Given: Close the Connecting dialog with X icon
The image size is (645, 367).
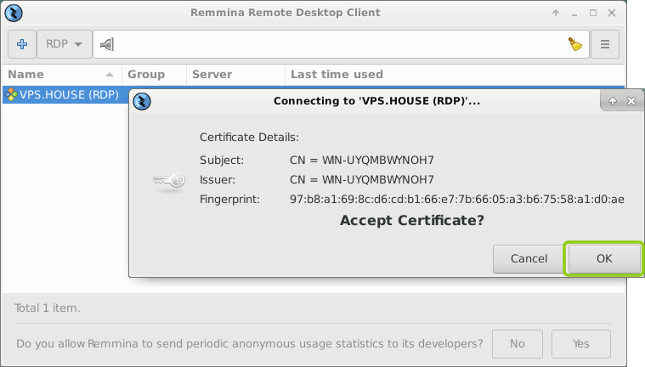Looking at the screenshot, I should coord(631,101).
